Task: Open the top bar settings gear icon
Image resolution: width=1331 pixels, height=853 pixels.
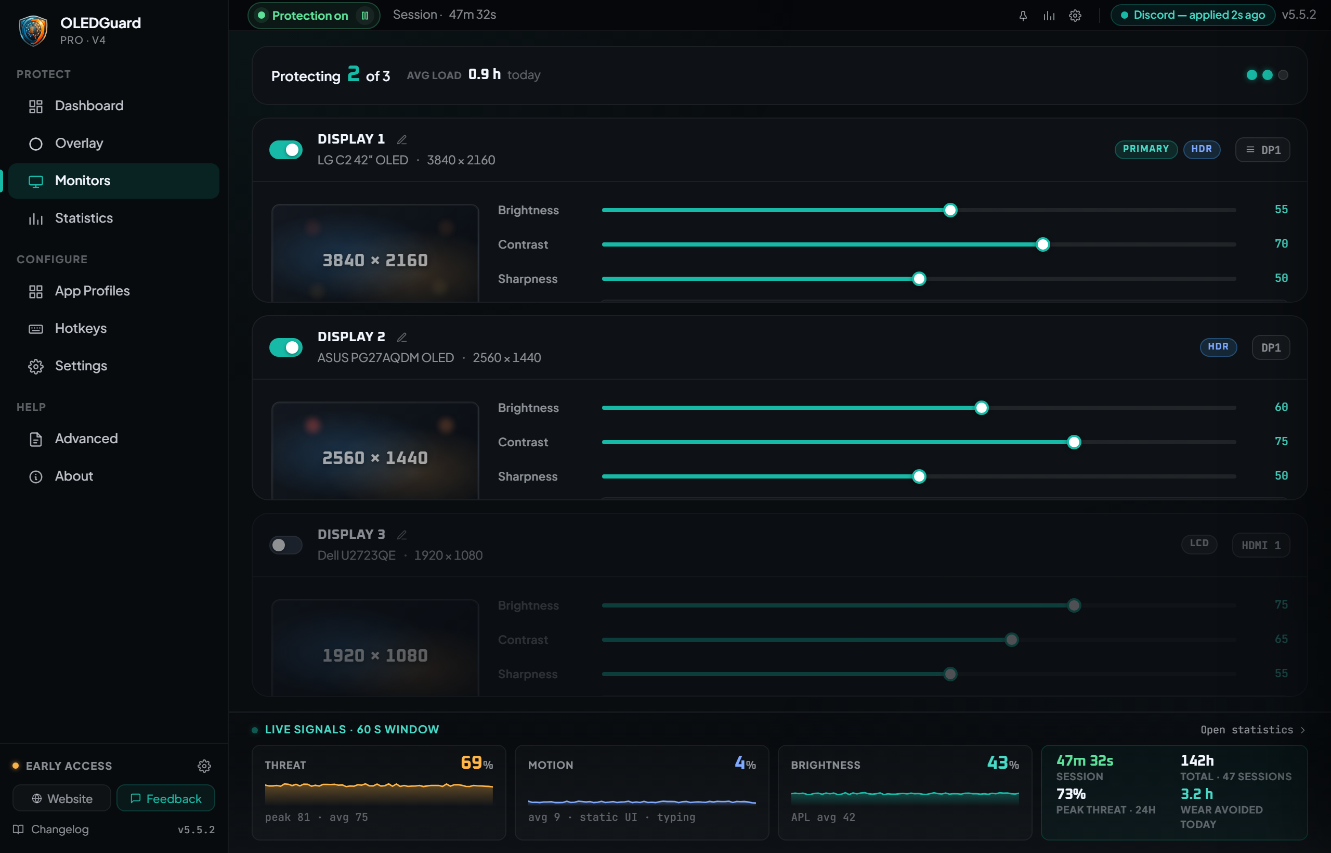Action: pos(1075,16)
